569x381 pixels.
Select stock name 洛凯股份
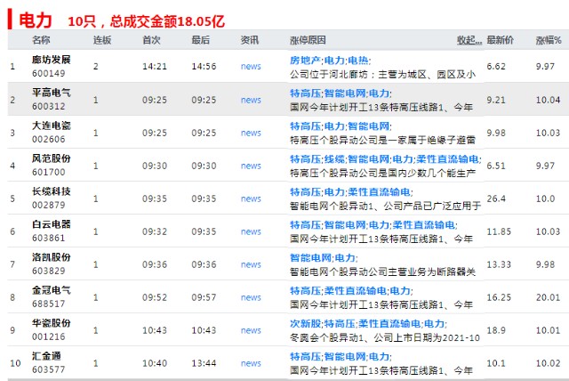(x=52, y=257)
